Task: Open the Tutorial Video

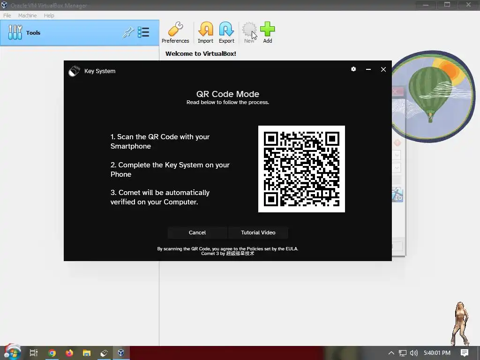Action: pyautogui.click(x=258, y=232)
